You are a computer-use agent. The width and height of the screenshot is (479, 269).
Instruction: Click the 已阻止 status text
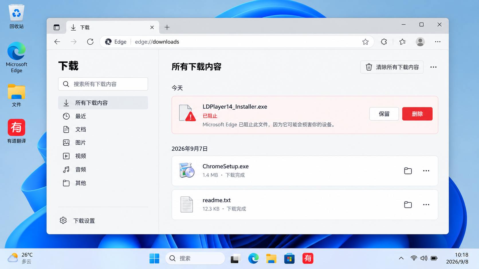pos(210,116)
